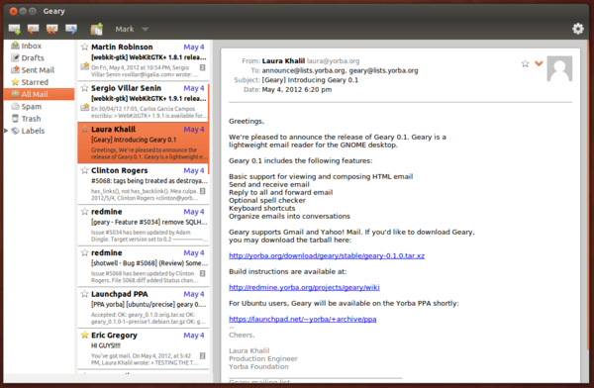Click the archive message toolbar icon

coord(97,29)
